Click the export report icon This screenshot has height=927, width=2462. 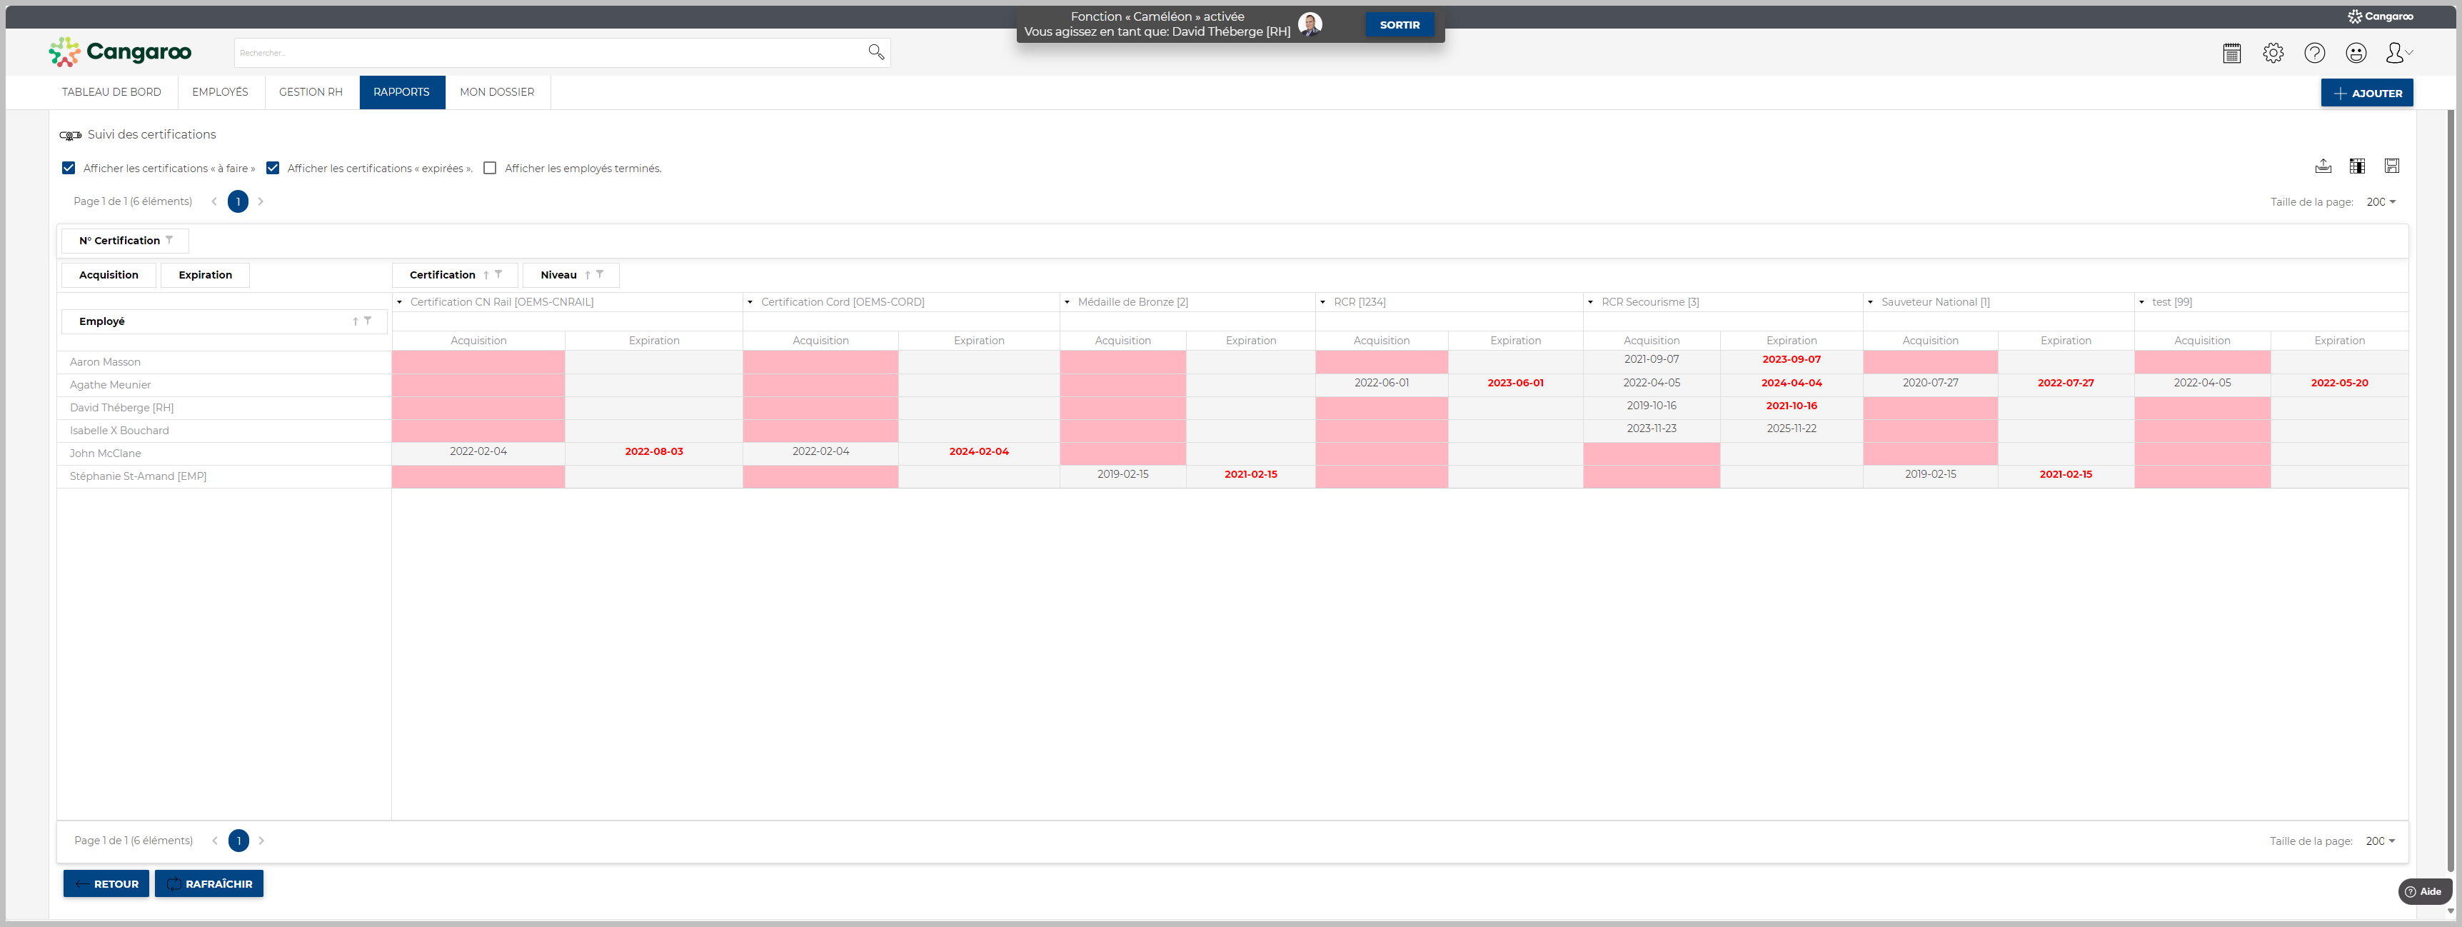(x=2323, y=166)
